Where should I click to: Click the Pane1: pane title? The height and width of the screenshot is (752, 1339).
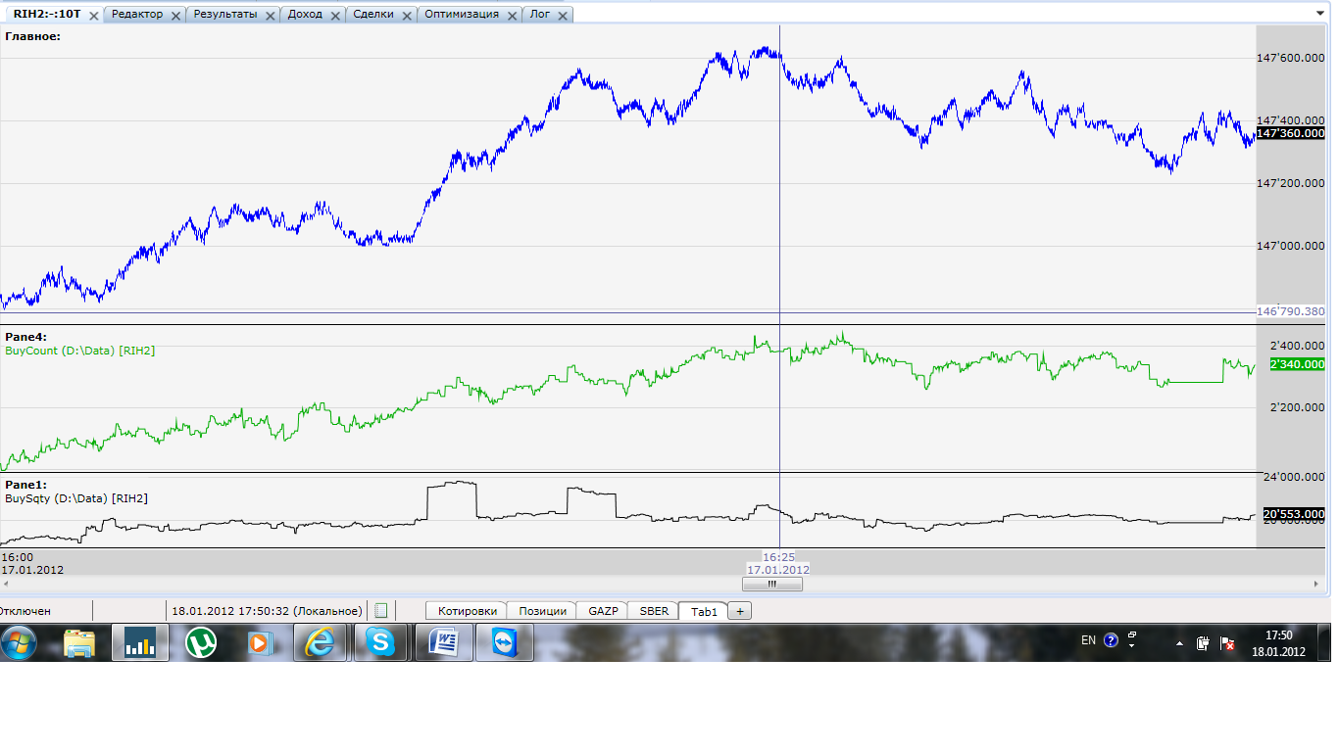(x=25, y=485)
